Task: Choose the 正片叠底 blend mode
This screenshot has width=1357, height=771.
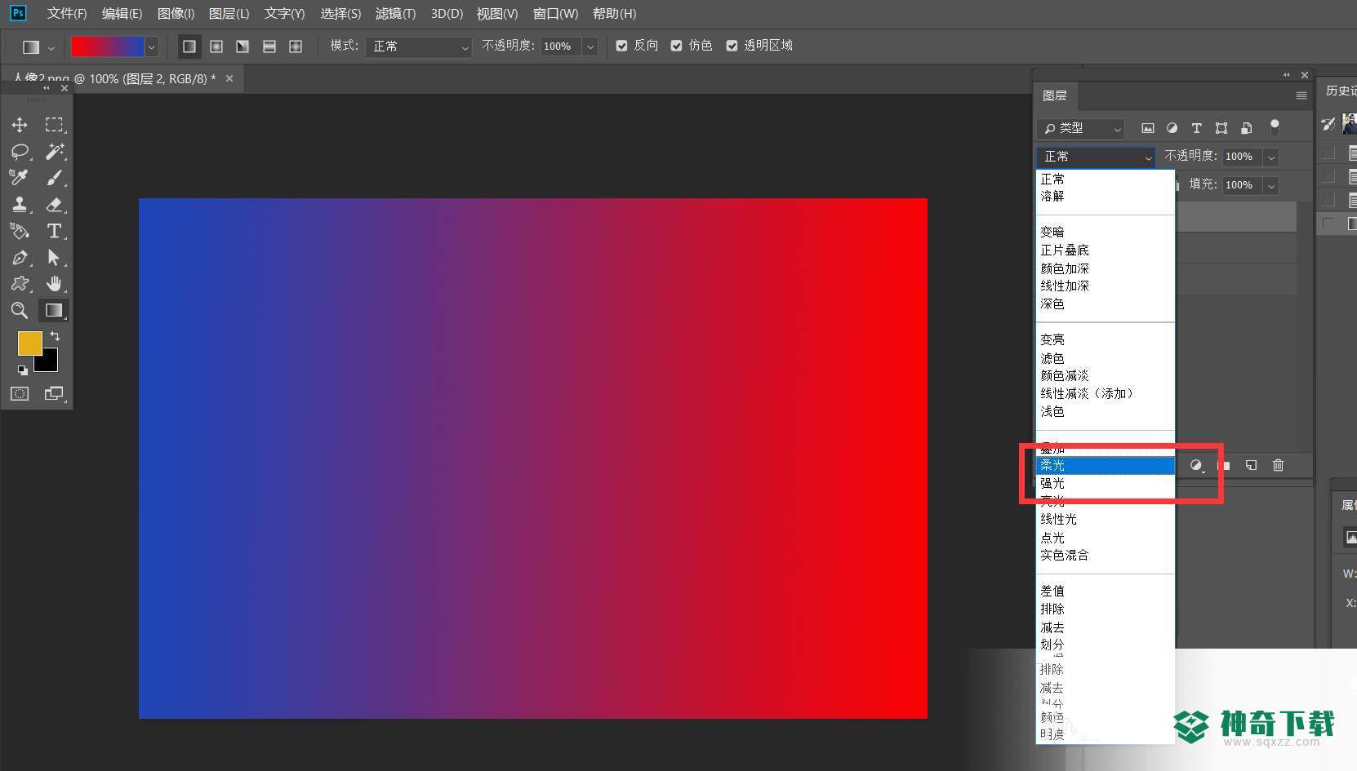Action: [x=1106, y=250]
